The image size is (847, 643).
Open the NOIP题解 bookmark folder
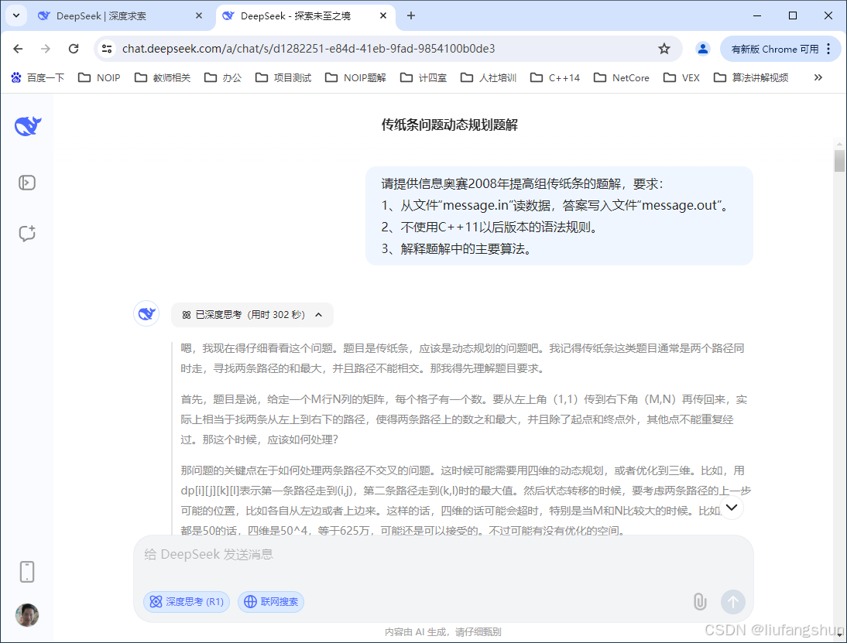click(x=355, y=77)
